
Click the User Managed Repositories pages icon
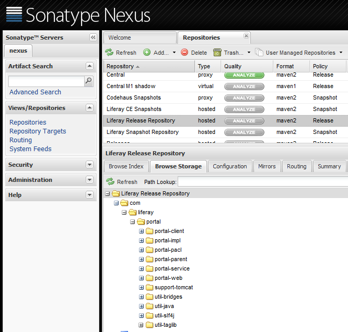[x=259, y=53]
